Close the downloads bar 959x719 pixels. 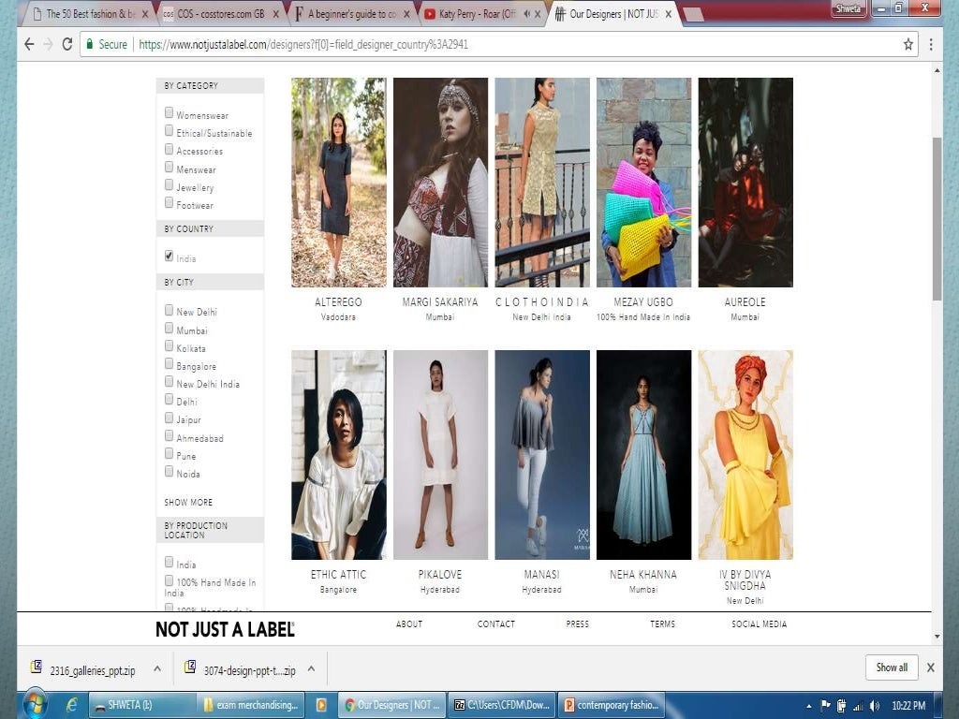coord(930,668)
